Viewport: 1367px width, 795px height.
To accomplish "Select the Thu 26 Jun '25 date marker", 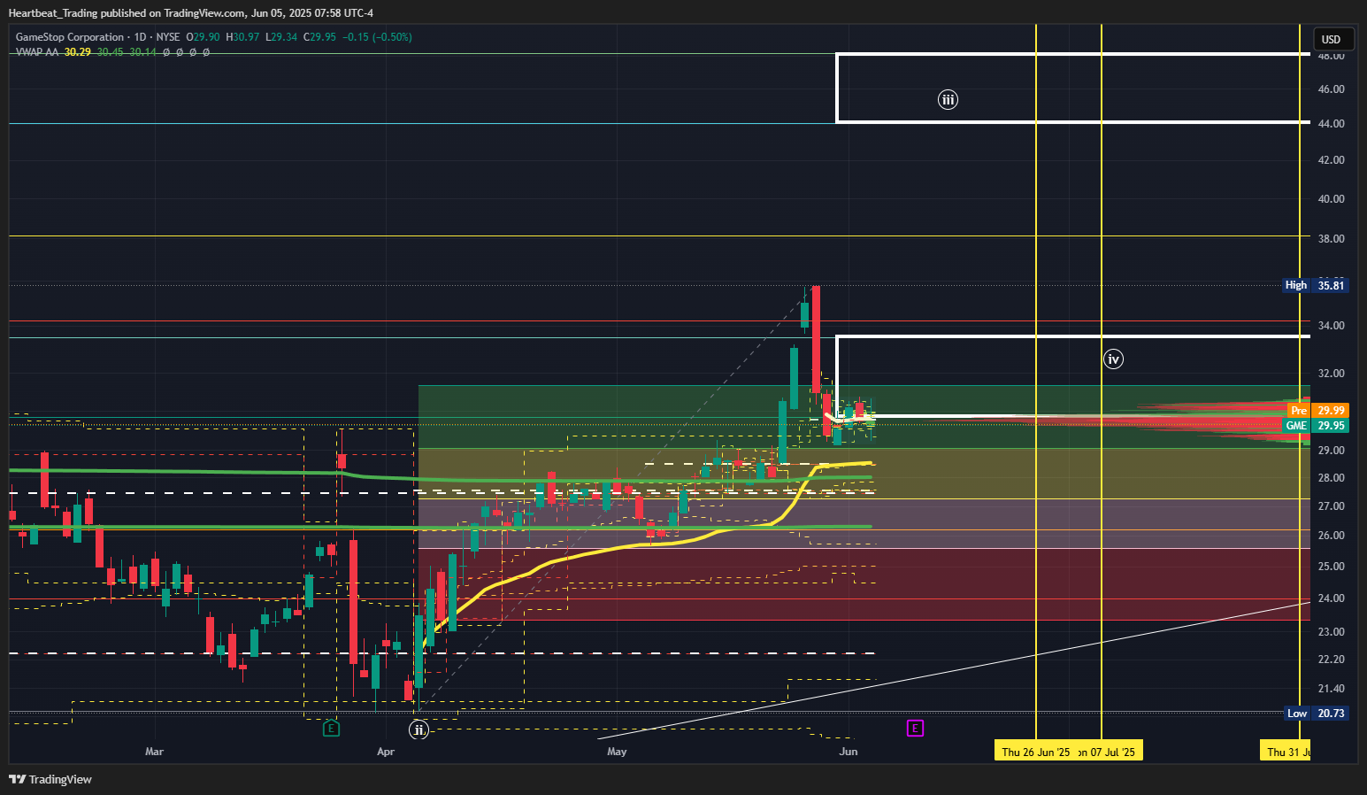I will click(1035, 752).
